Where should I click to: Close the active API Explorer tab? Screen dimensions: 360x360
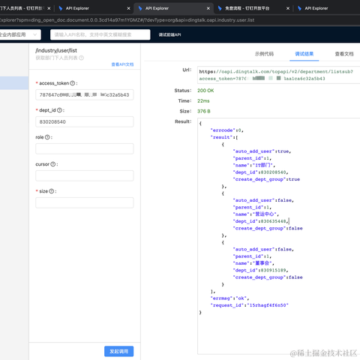coord(208,8)
